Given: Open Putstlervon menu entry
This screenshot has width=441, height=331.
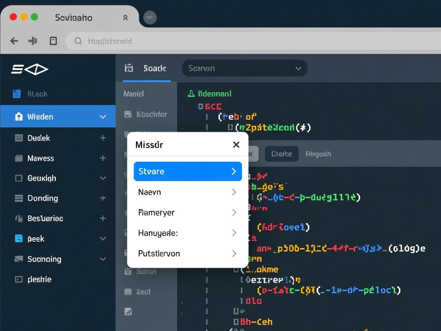Looking at the screenshot, I should pyautogui.click(x=188, y=253).
